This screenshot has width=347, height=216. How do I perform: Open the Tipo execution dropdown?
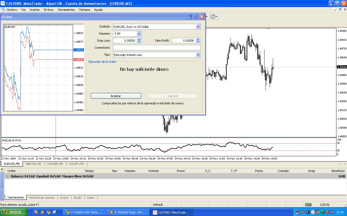[x=198, y=55]
